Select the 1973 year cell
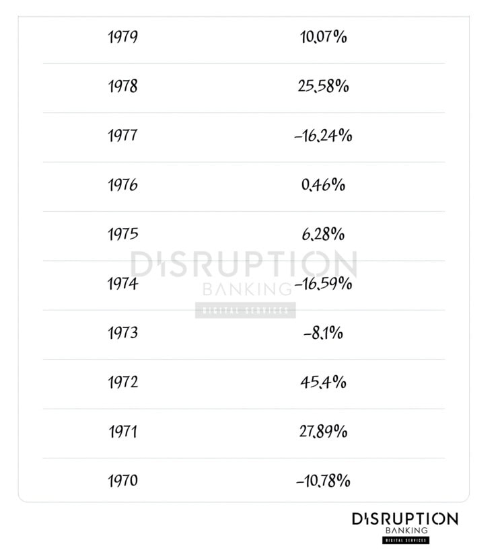This screenshot has height=550, width=498. tap(122, 333)
